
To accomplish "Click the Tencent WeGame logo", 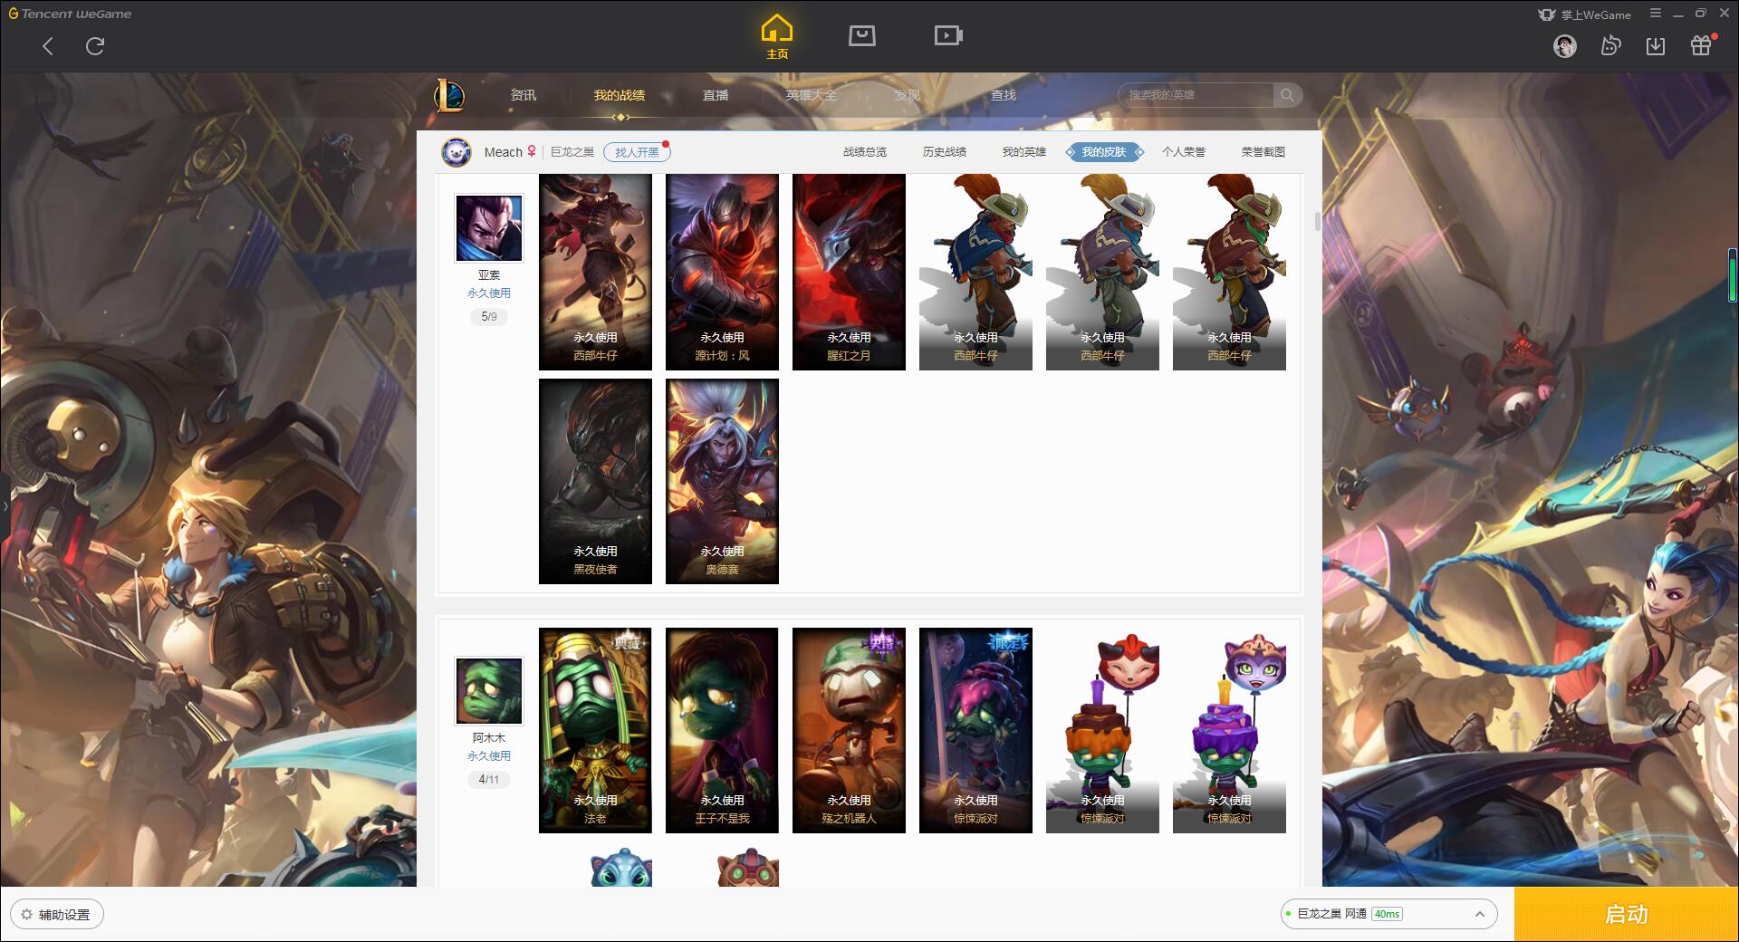I will coord(70,14).
